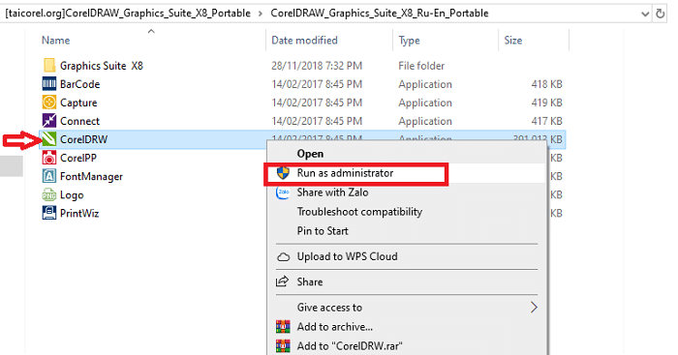Expand breadcrumb chevron between folder names

pyautogui.click(x=261, y=14)
